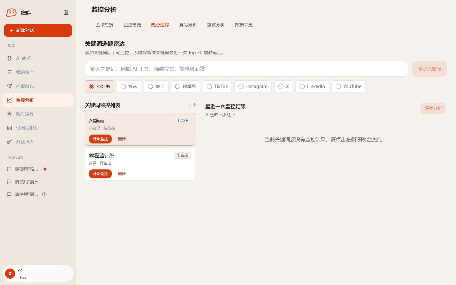
Task: Switch to the 全球热搜 tab
Action: pos(104,25)
